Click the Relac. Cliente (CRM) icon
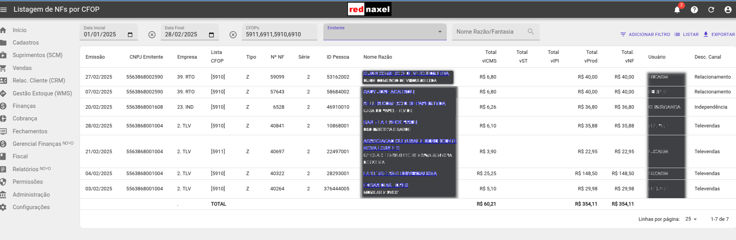The height and width of the screenshot is (240, 736). [x=3, y=81]
